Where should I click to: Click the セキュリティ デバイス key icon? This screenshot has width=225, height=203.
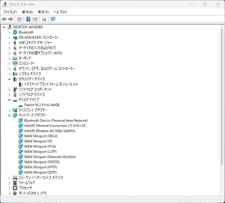click(15, 79)
